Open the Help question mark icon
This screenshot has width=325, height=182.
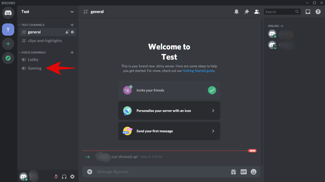(318, 12)
